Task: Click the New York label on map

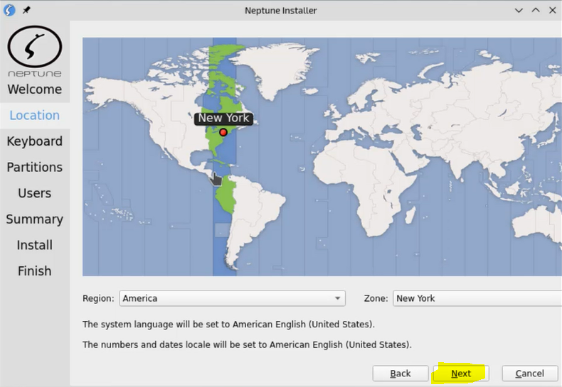Action: 223,118
